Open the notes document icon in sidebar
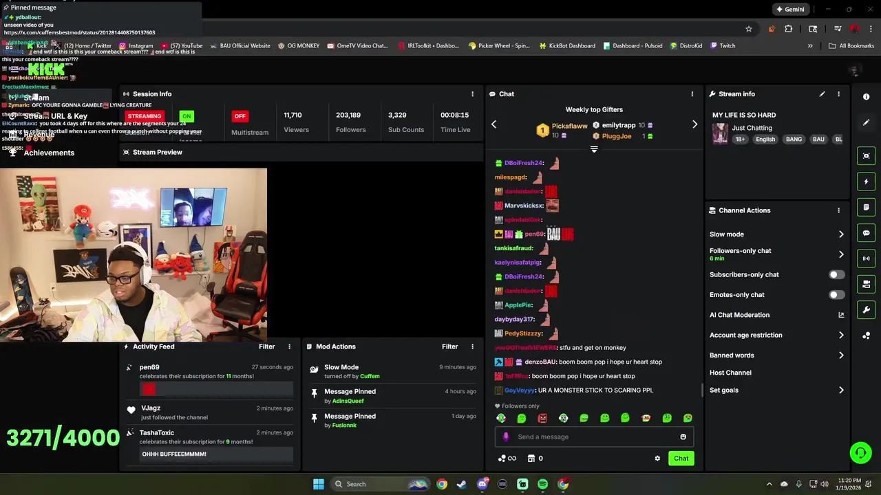This screenshot has height=495, width=881. 866,207
